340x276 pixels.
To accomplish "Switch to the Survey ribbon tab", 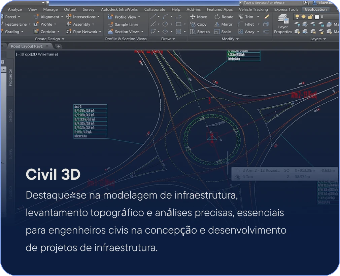I will [89, 9].
